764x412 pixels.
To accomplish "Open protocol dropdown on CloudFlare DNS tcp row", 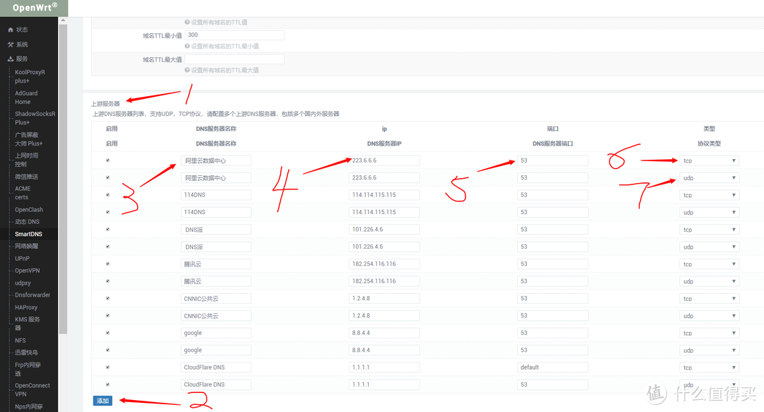I will (x=710, y=367).
